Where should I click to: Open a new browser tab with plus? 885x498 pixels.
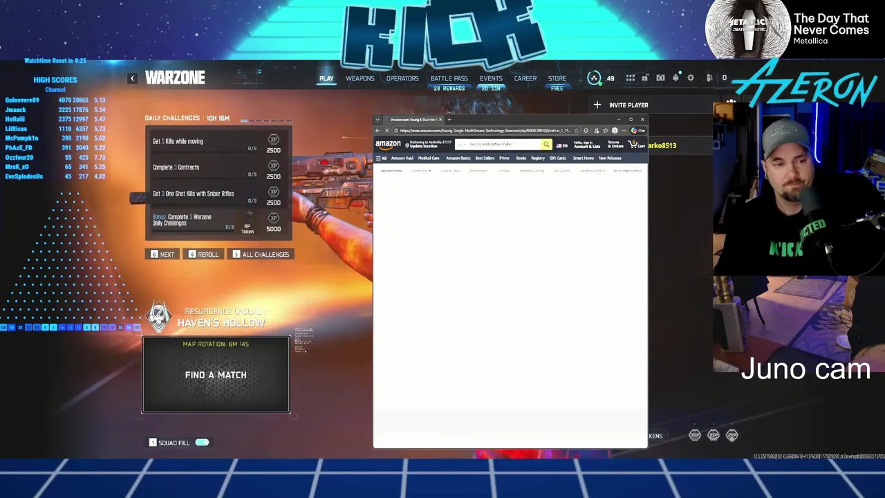click(449, 120)
